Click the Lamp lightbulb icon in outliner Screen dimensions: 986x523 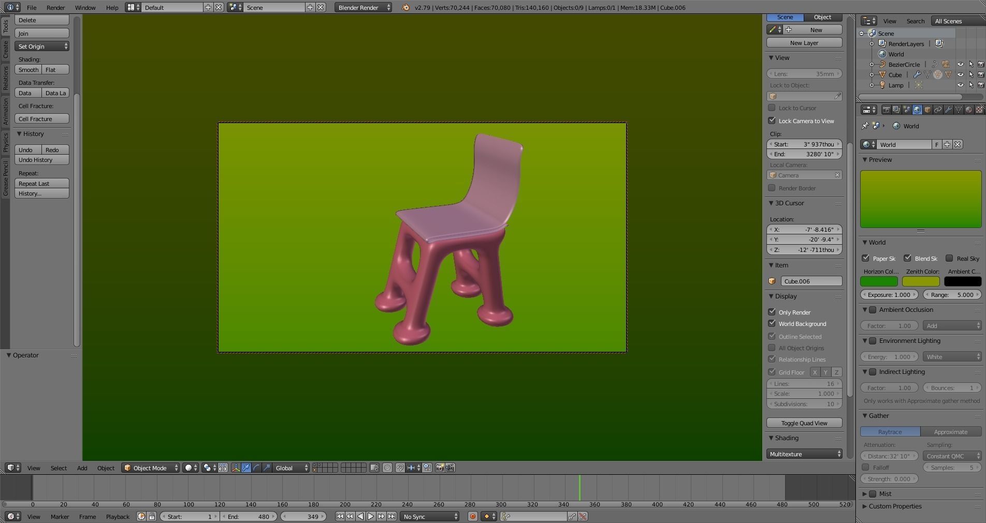pyautogui.click(x=882, y=85)
